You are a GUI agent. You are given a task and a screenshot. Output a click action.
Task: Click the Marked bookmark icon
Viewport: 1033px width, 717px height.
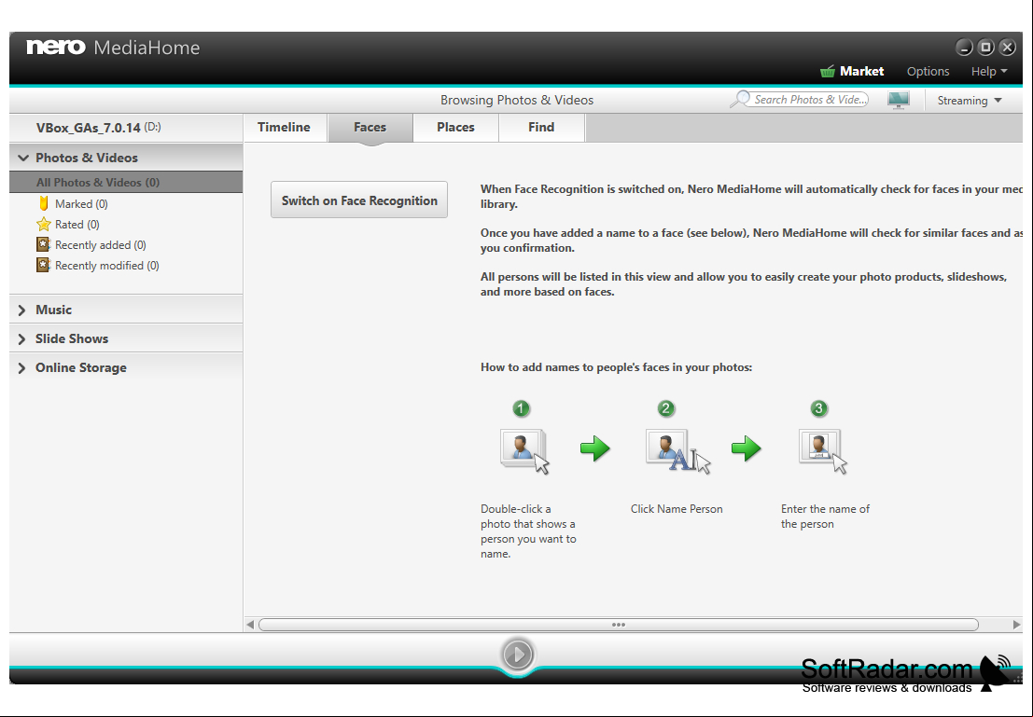click(x=44, y=203)
